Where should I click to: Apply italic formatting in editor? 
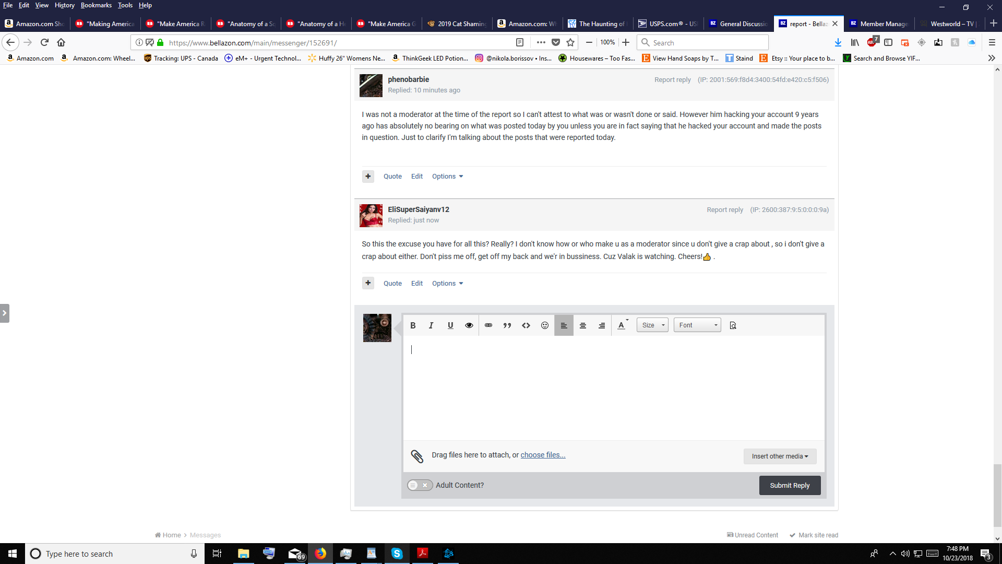[431, 325]
